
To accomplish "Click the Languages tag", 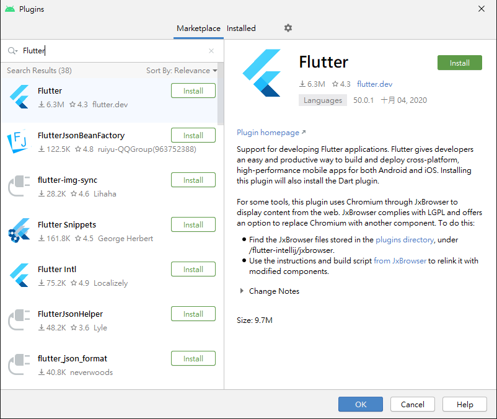I will point(323,100).
